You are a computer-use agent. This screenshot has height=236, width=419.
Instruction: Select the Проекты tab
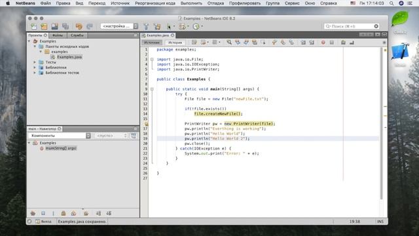tap(38, 35)
